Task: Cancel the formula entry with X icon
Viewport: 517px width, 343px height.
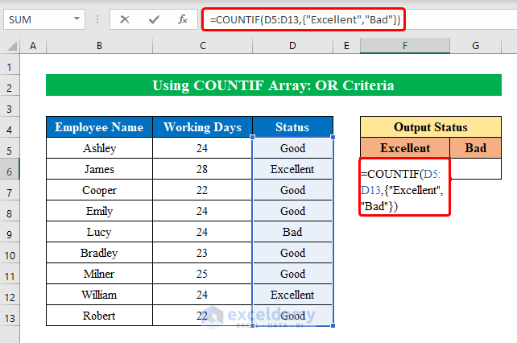Action: 125,19
